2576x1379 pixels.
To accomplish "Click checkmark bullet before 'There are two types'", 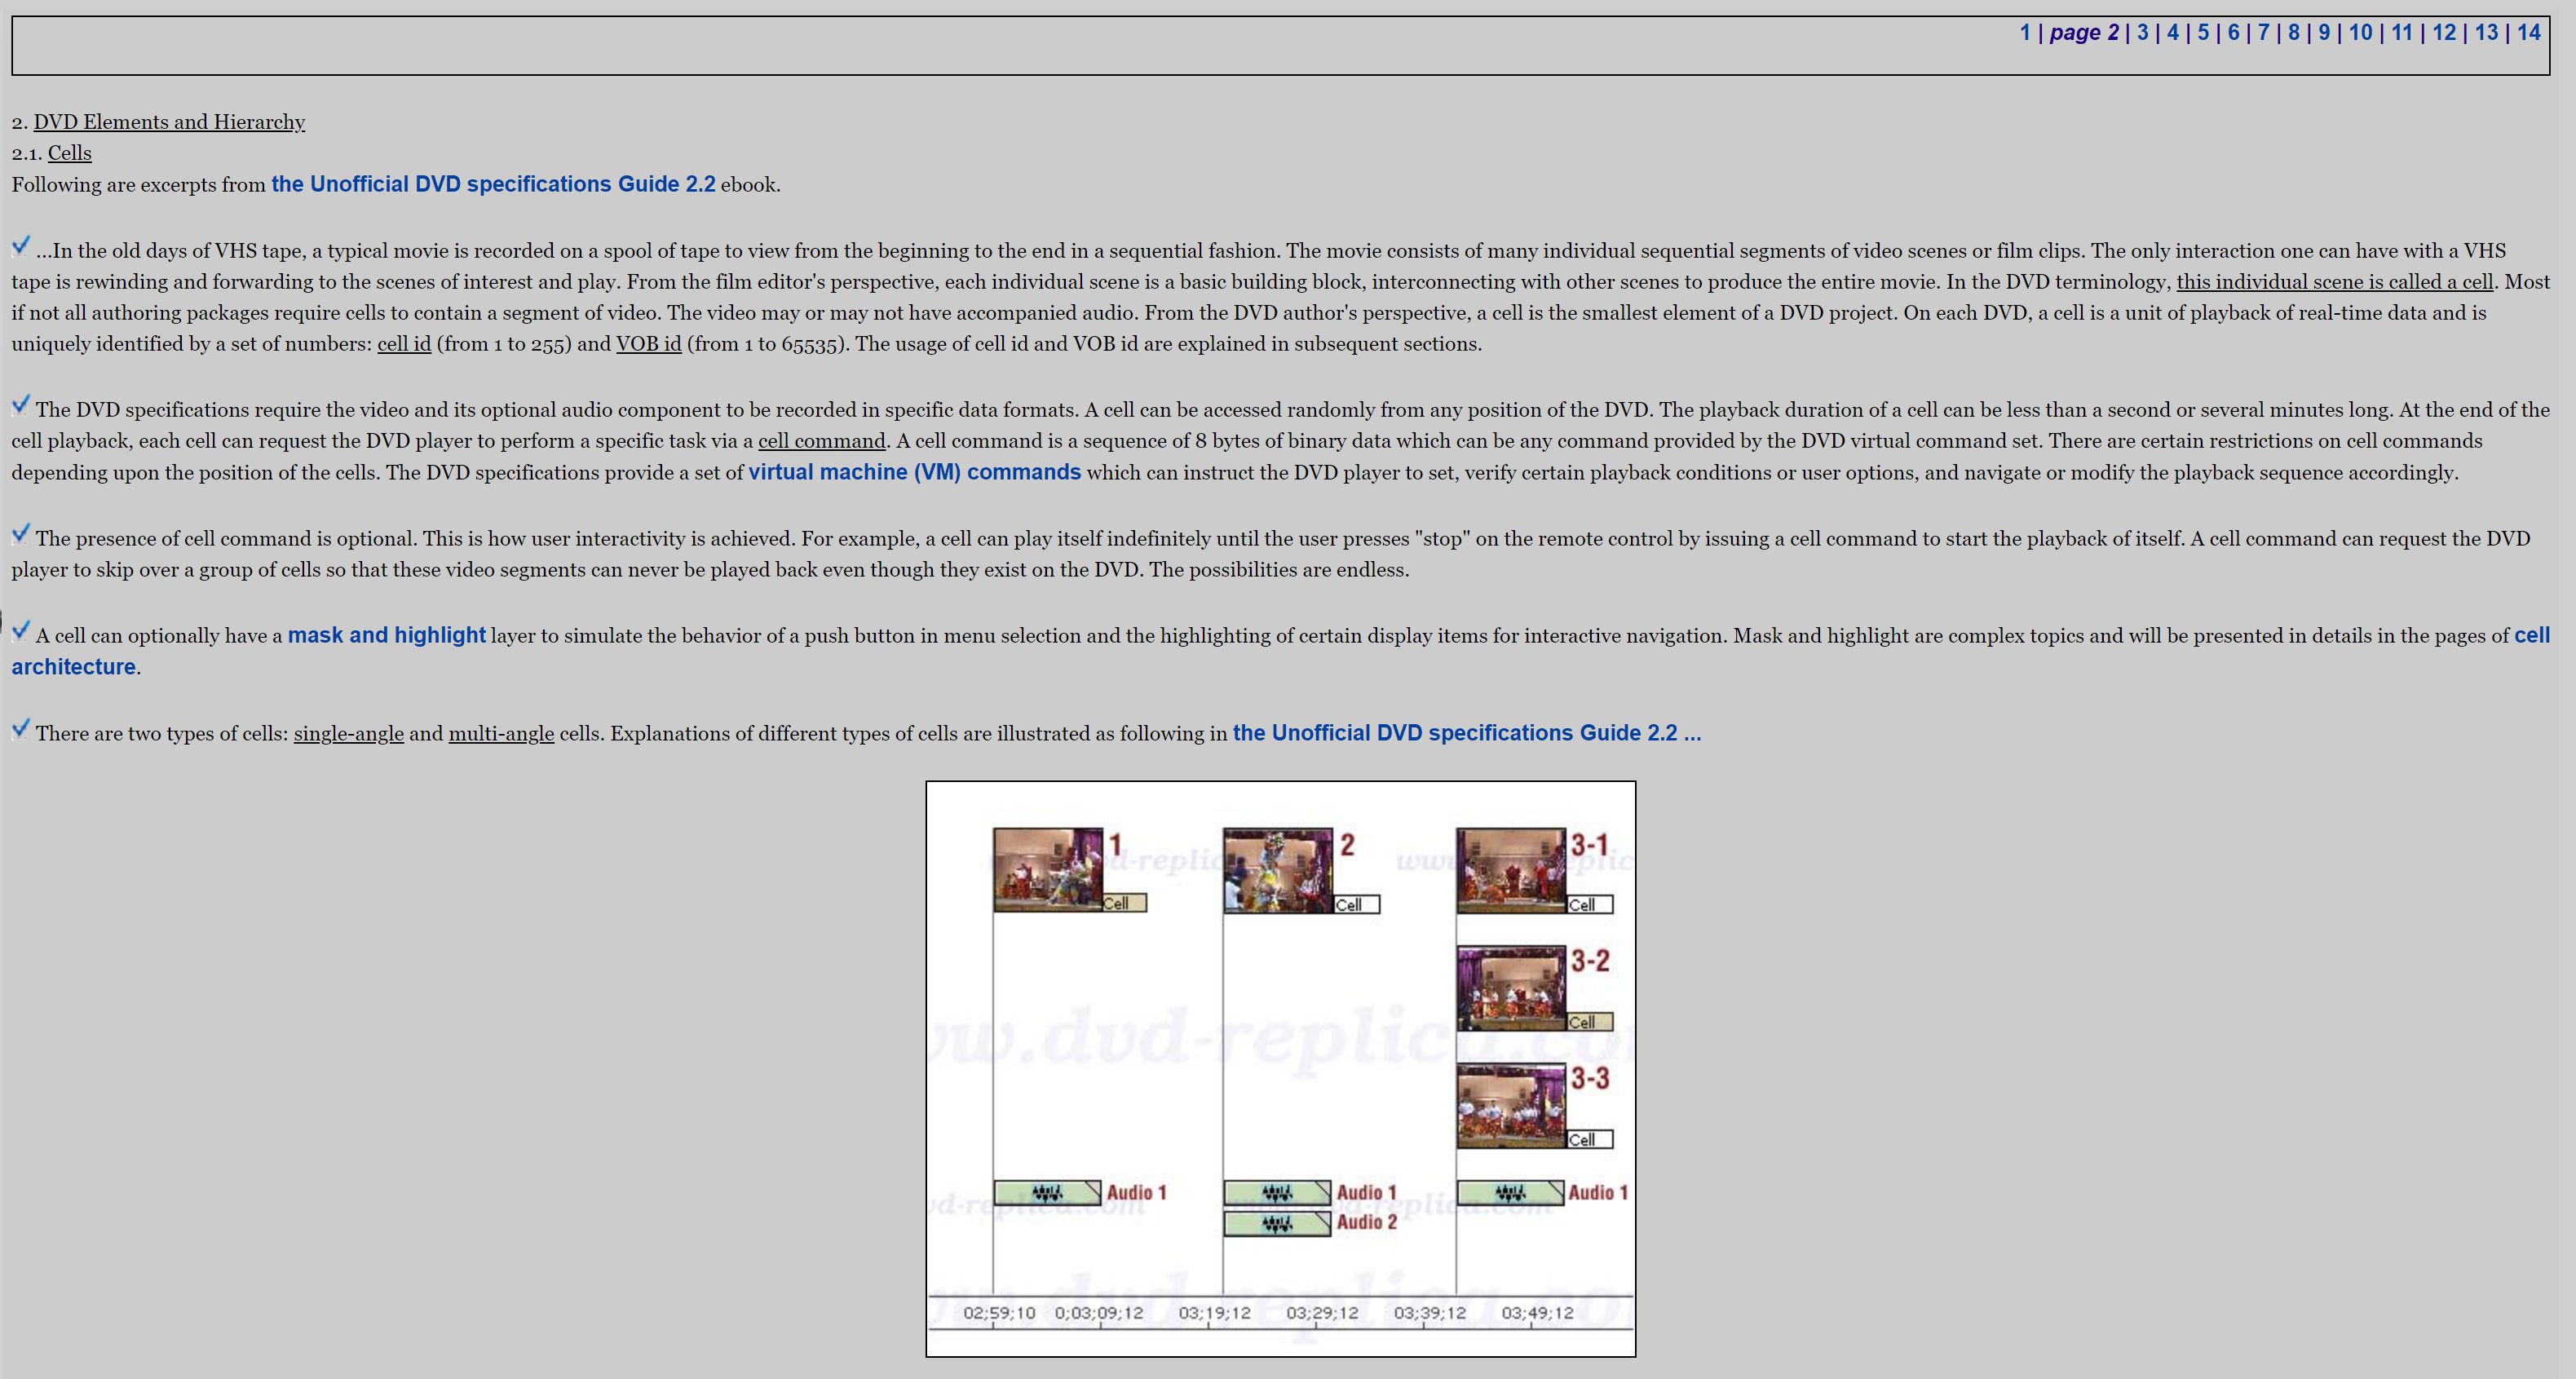I will [x=21, y=728].
